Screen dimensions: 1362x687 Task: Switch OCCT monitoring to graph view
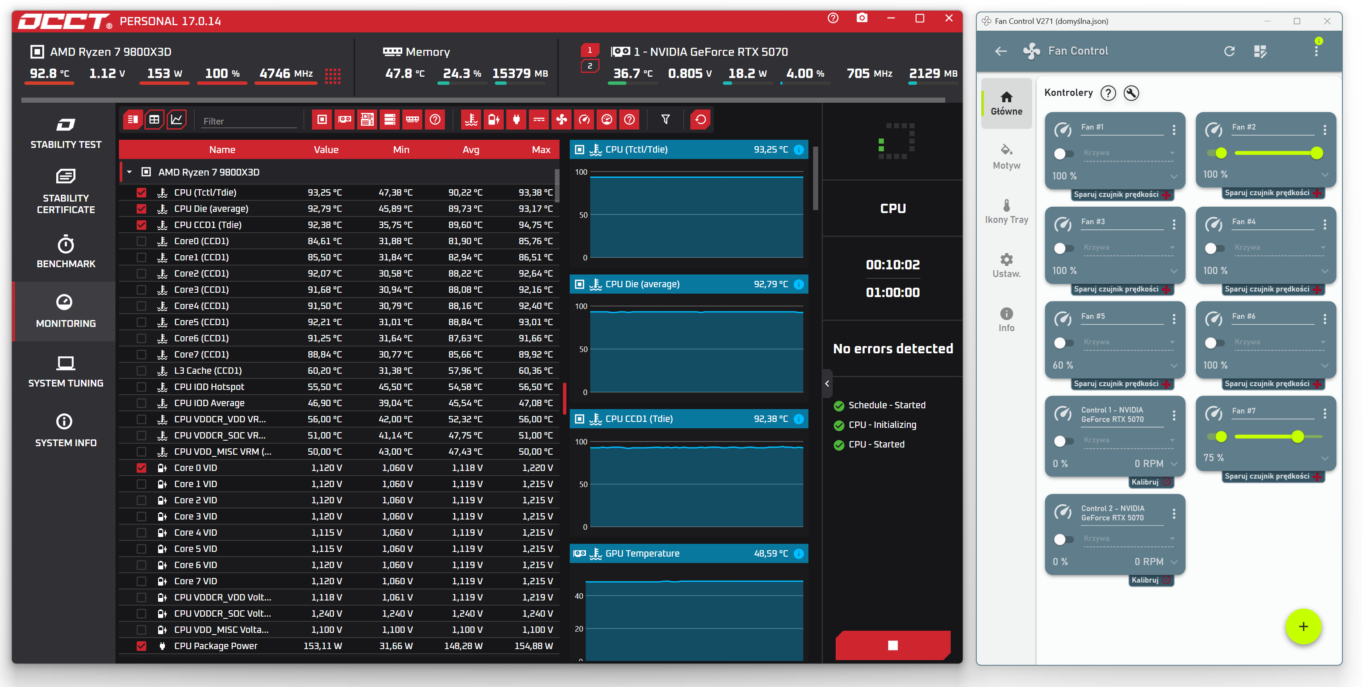click(x=176, y=119)
